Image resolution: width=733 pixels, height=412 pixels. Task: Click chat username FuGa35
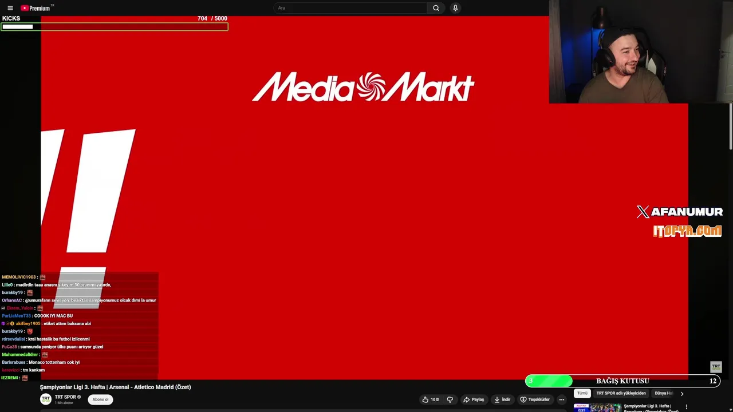pos(9,347)
